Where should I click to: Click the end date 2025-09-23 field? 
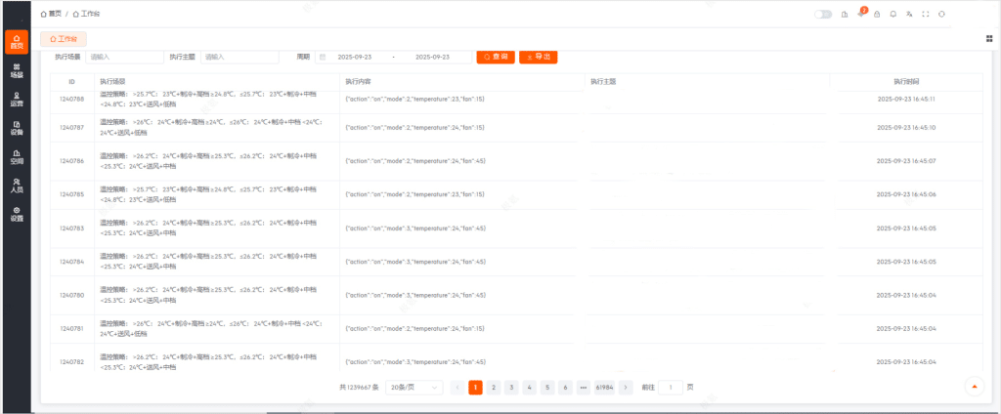(x=432, y=57)
